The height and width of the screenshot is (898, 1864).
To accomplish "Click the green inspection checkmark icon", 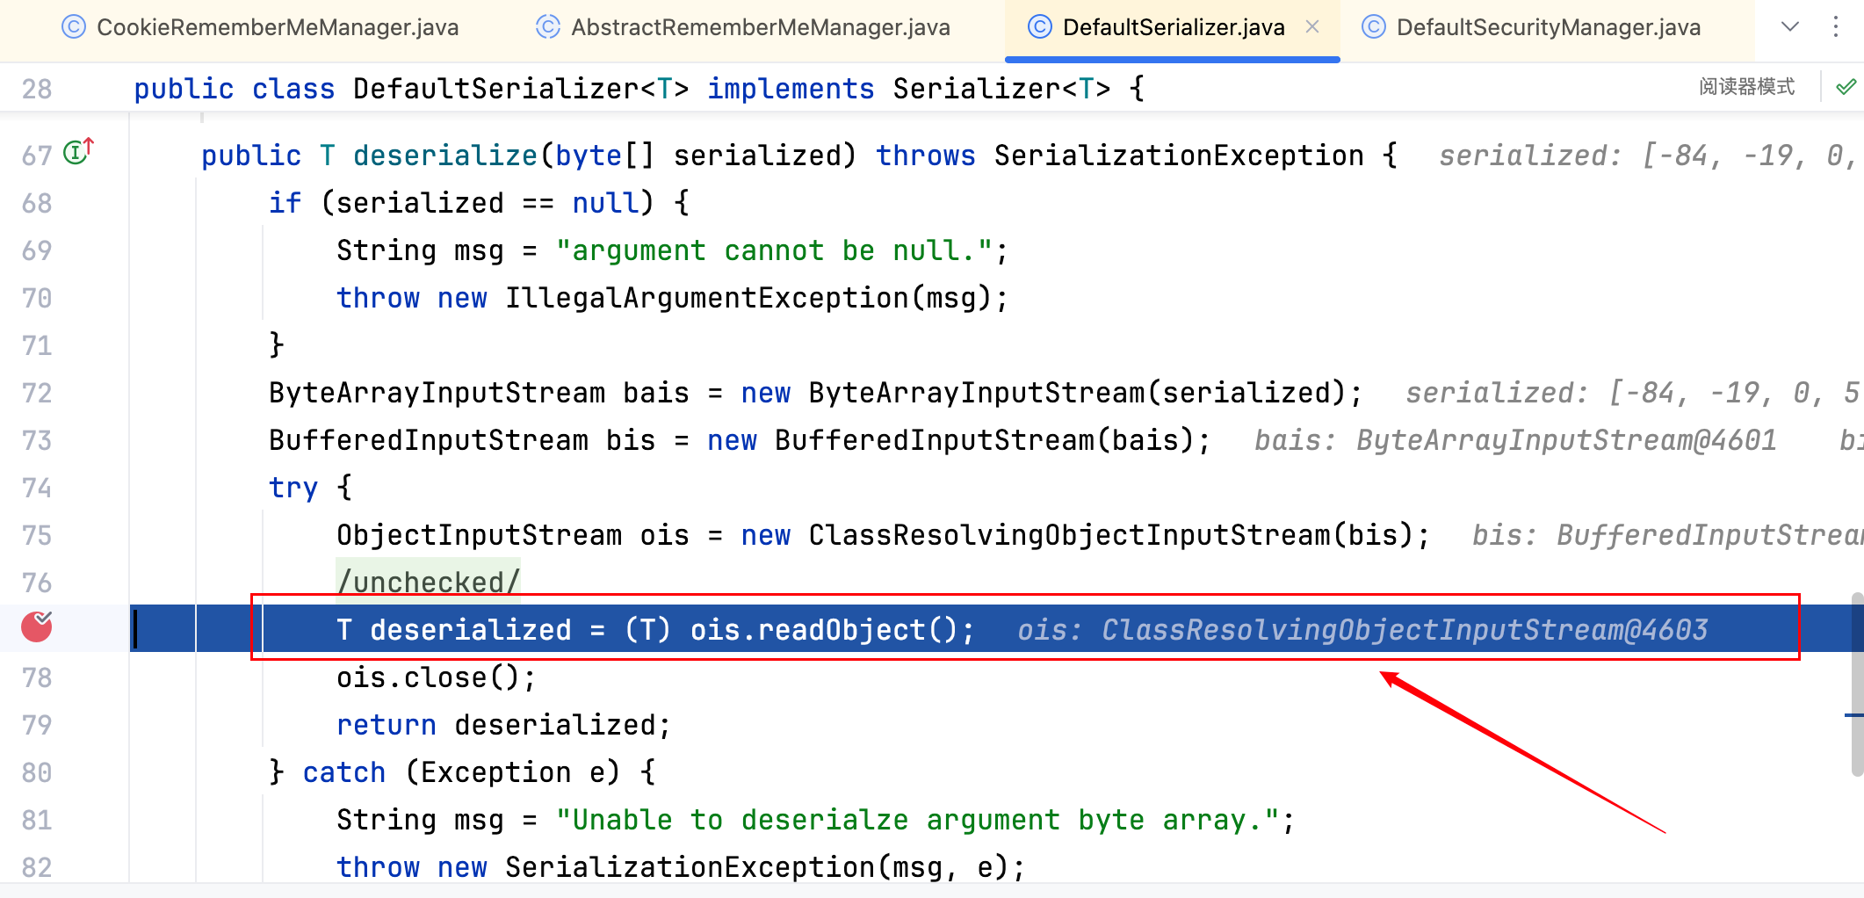I will pos(1846,87).
